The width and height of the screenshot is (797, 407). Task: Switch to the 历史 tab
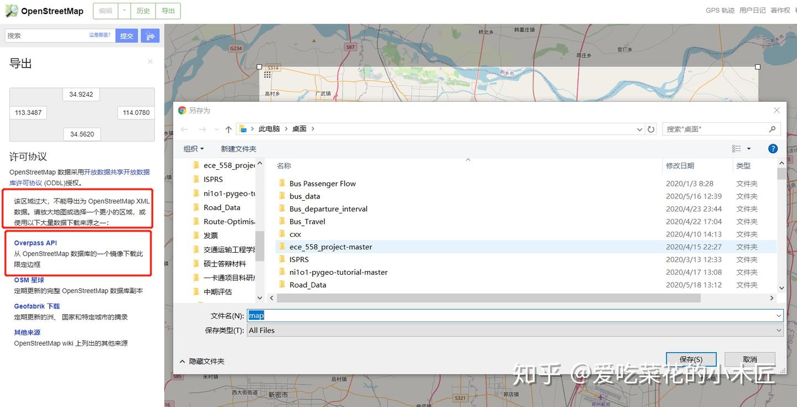tap(143, 11)
